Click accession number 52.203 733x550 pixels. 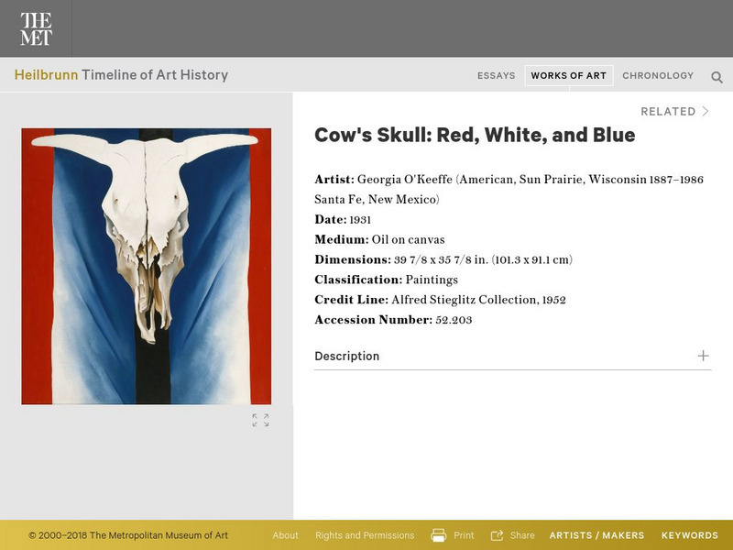(454, 320)
